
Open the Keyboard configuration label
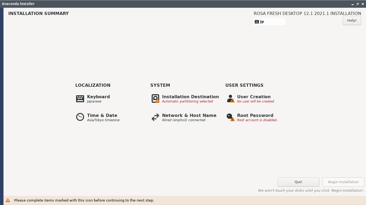(98, 97)
